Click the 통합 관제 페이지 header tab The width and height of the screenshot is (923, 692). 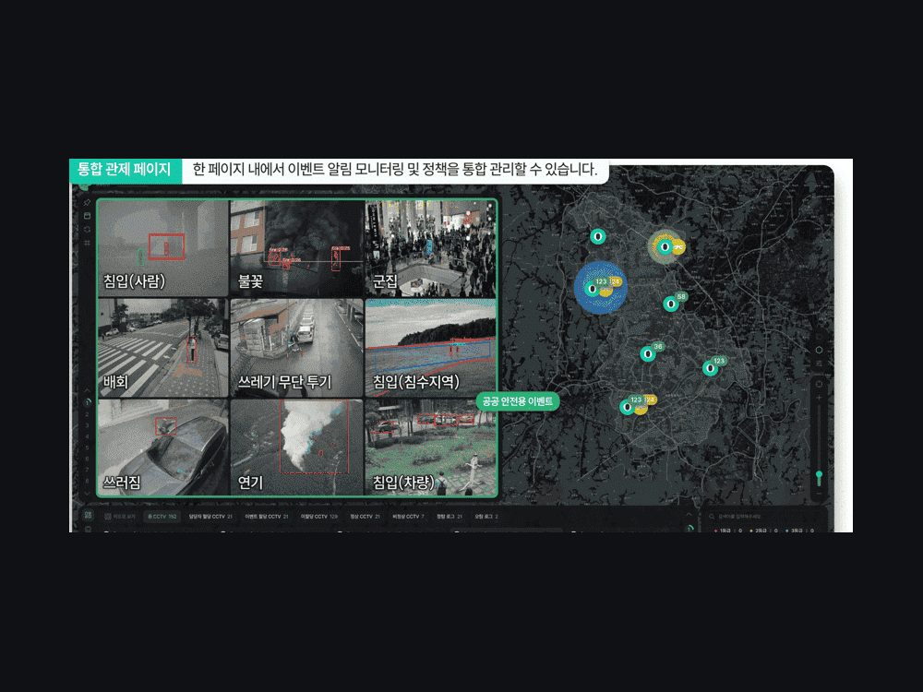[125, 170]
